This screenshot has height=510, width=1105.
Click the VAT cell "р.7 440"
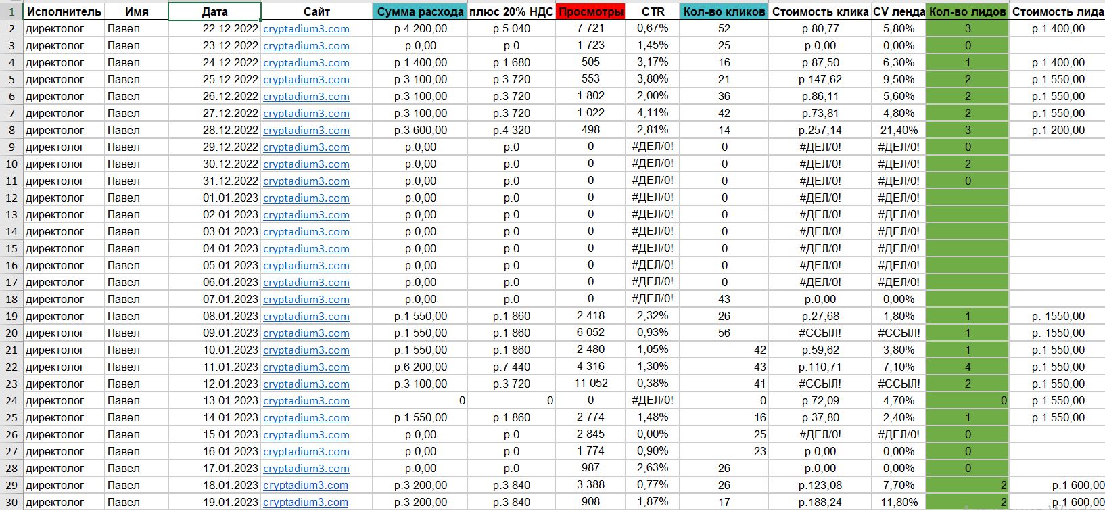(x=511, y=367)
